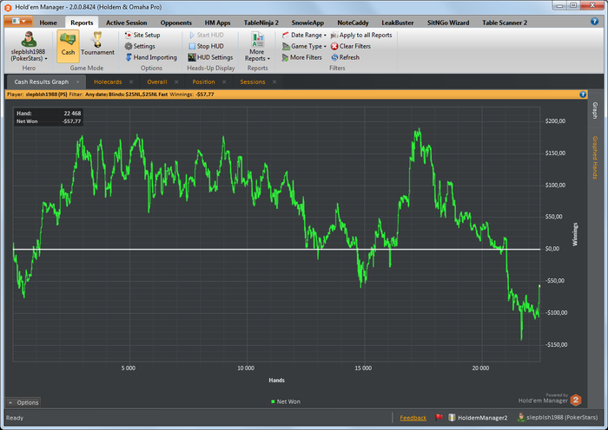This screenshot has height=430, width=608.
Task: Open the Holecards report tab
Action: 108,81
